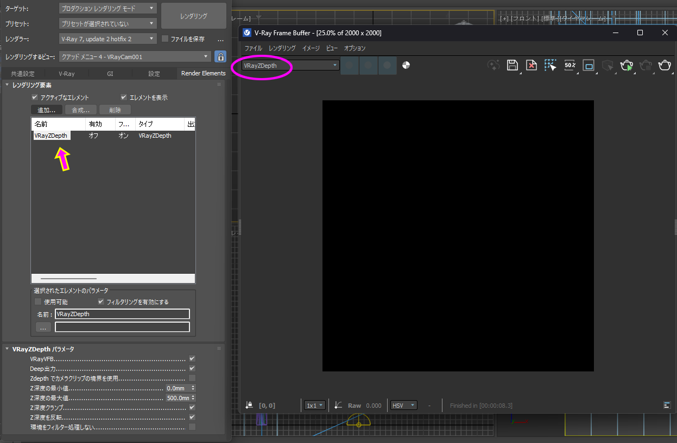The width and height of the screenshot is (677, 443).
Task: Click the レンダリング button
Action: [194, 16]
